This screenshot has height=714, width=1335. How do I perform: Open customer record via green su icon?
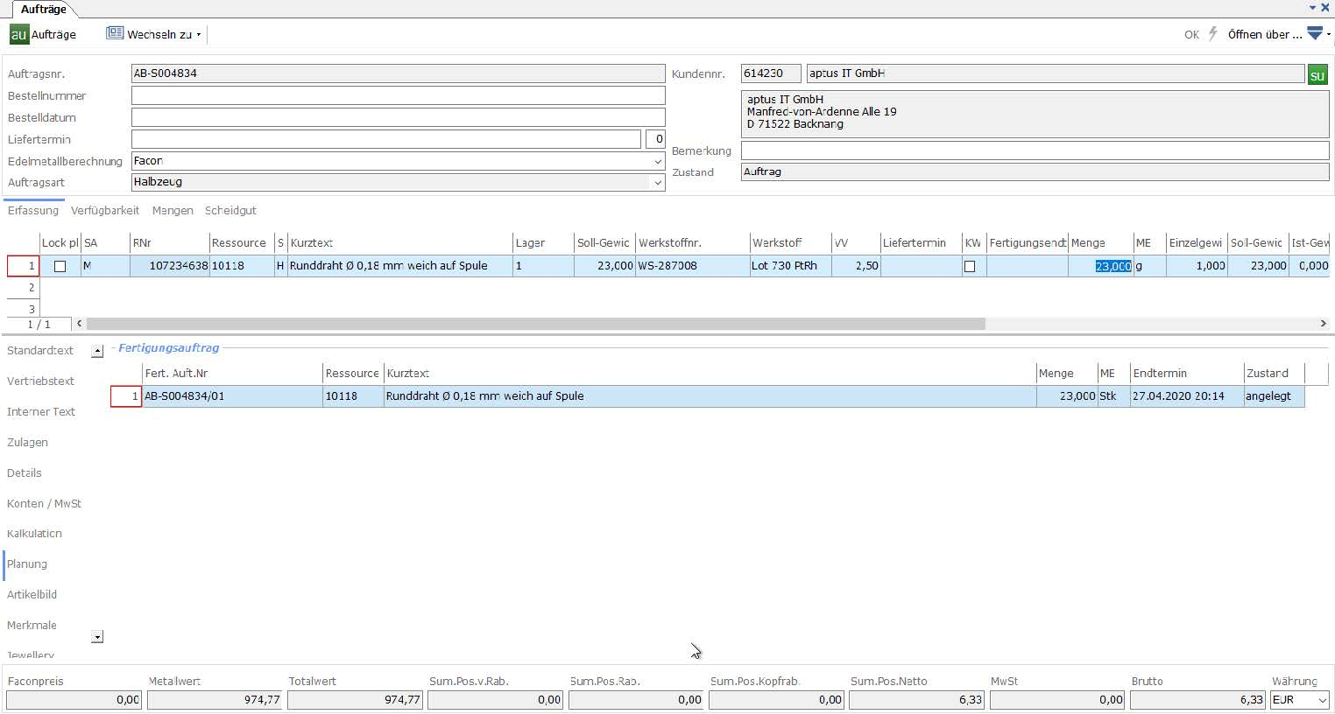pyautogui.click(x=1317, y=75)
